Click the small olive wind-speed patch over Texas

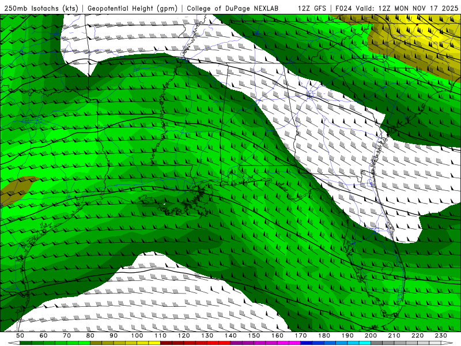click(17, 190)
